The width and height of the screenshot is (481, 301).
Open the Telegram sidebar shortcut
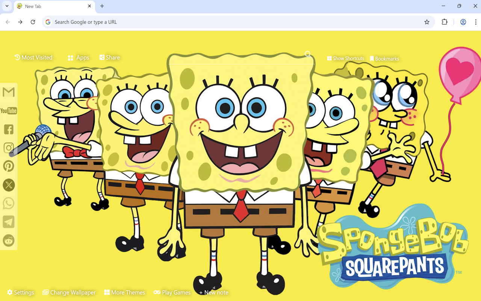[x=8, y=222]
